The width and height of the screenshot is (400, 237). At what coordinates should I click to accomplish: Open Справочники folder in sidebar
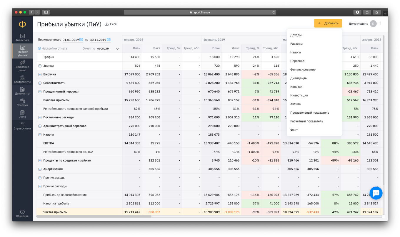[x=22, y=126]
